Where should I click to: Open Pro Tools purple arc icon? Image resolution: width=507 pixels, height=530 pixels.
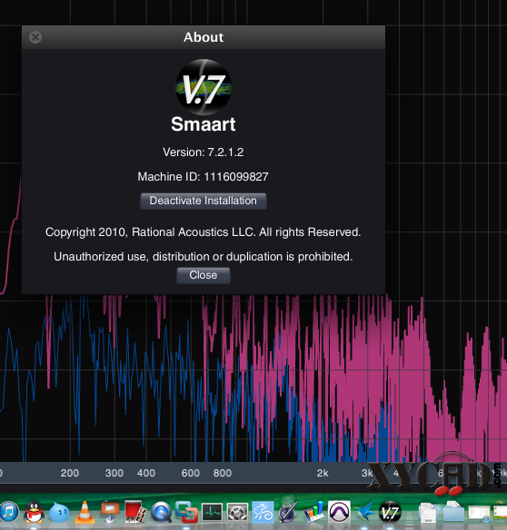coord(339,512)
